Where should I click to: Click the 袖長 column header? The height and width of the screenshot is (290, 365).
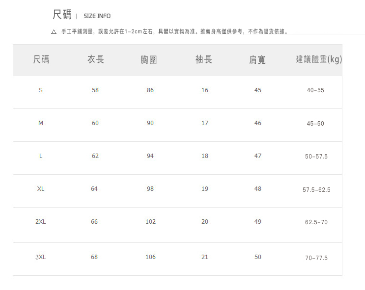(204, 60)
